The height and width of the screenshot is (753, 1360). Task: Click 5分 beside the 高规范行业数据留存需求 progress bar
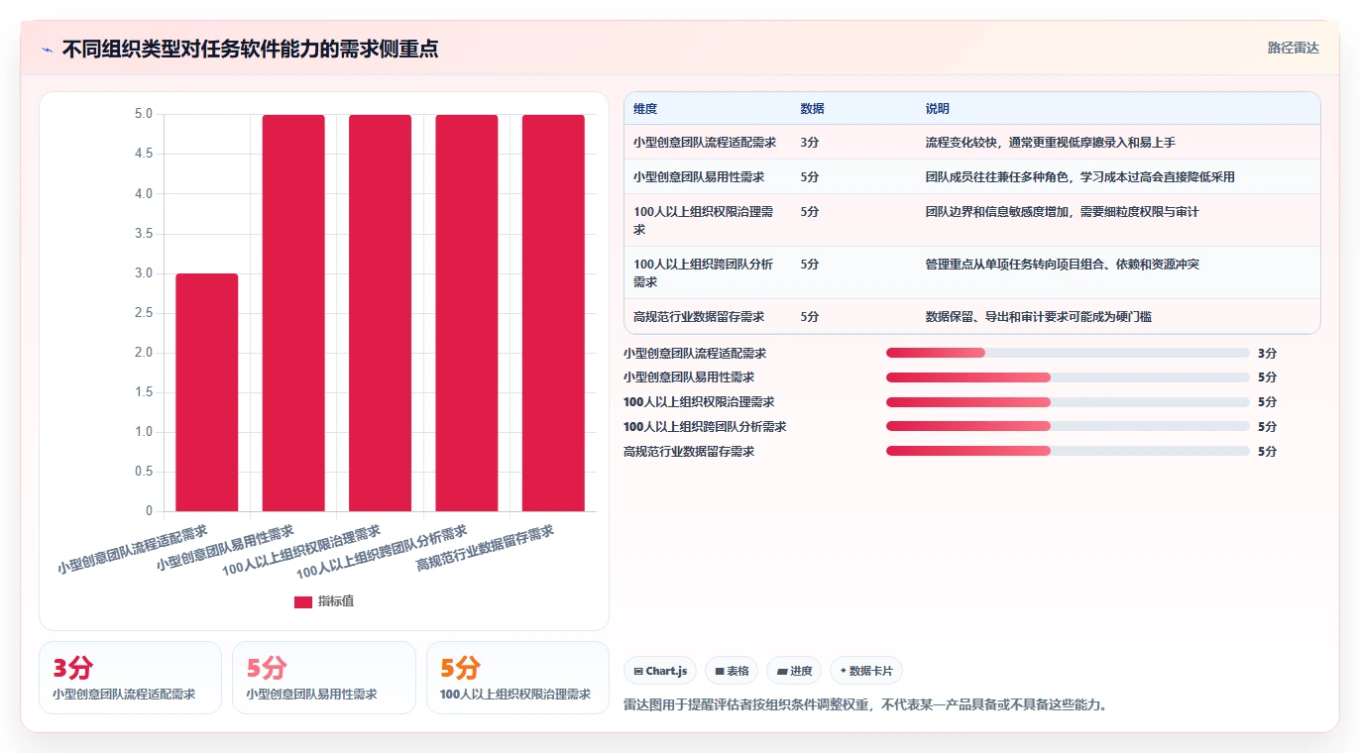point(1267,451)
